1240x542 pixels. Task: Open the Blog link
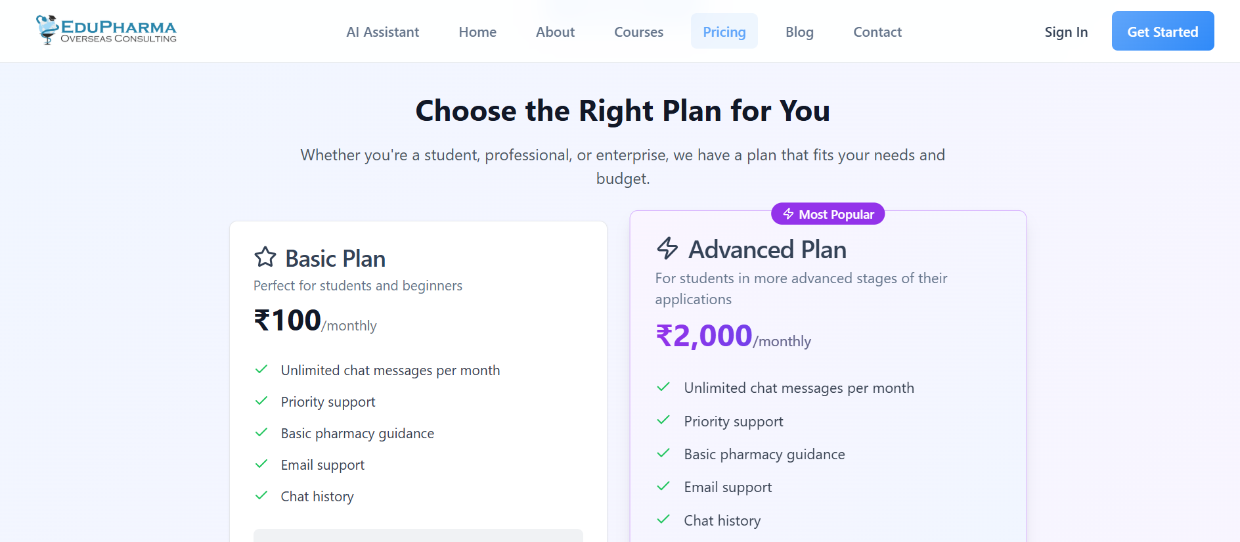point(799,32)
